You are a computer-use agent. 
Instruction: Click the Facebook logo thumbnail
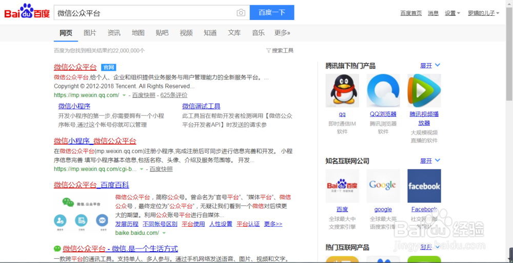[424, 186]
